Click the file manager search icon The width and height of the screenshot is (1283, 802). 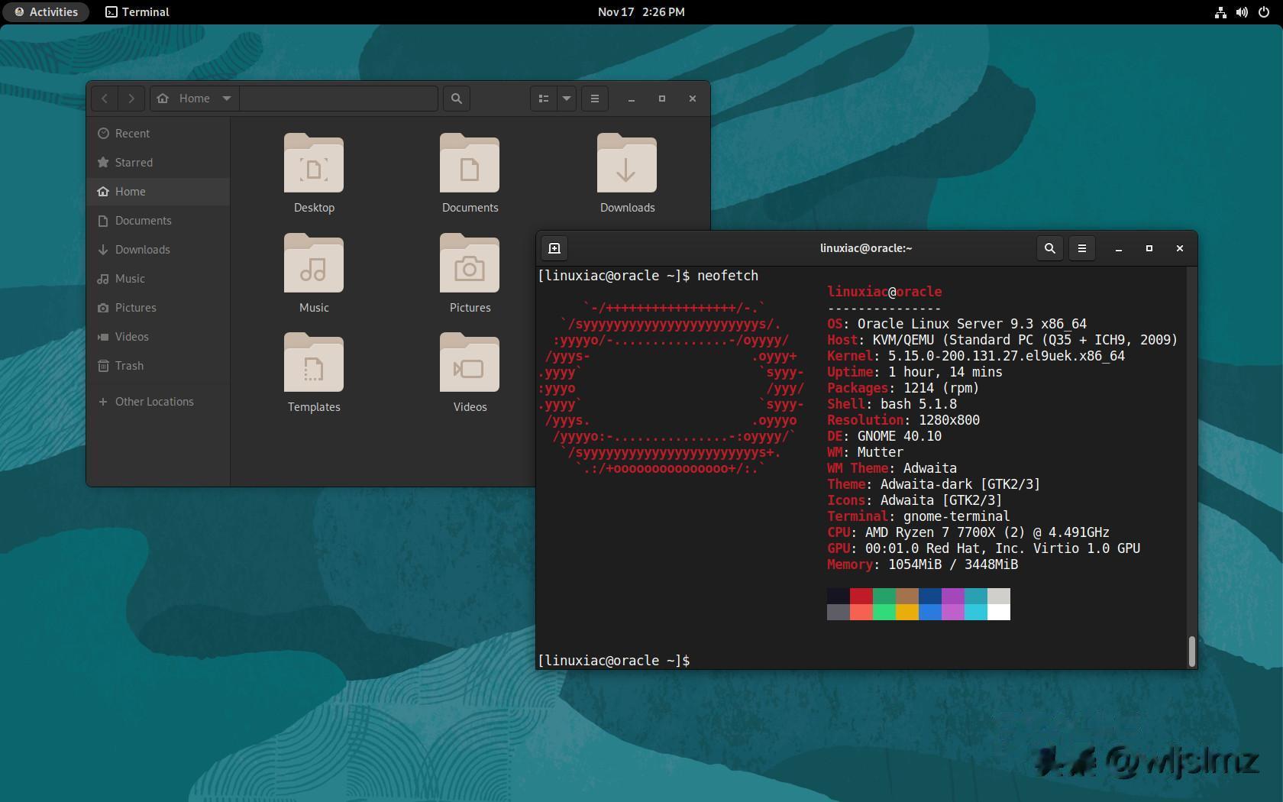click(x=457, y=99)
